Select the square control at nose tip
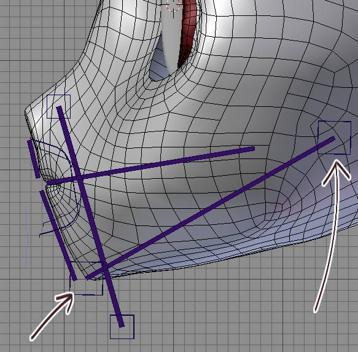The height and width of the screenshot is (352, 358). tap(59, 106)
